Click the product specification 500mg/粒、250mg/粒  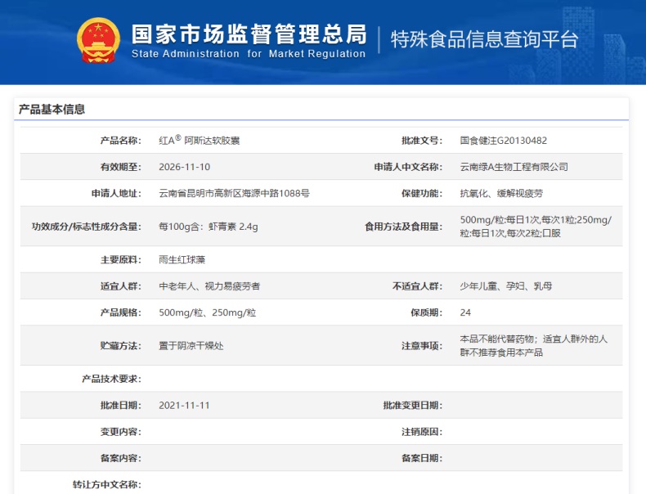point(207,312)
